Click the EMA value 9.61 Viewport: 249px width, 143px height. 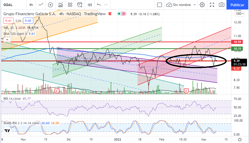[x=32, y=34]
